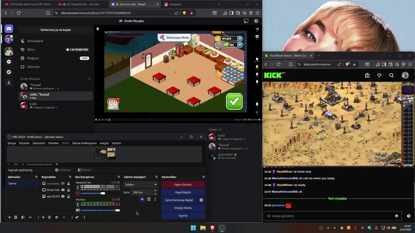Image resolution: width=415 pixels, height=233 pixels.
Task: Click Kick chat 'Bir mesaj gönderin' field
Action: [332, 216]
